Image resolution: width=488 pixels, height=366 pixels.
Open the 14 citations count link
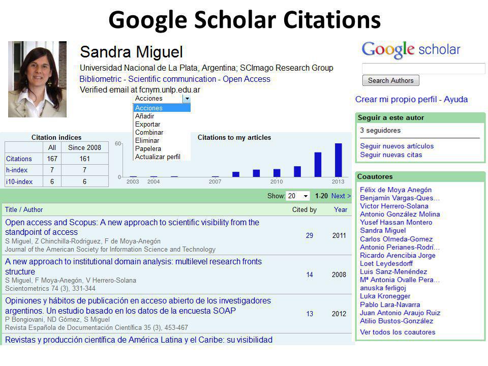(310, 274)
